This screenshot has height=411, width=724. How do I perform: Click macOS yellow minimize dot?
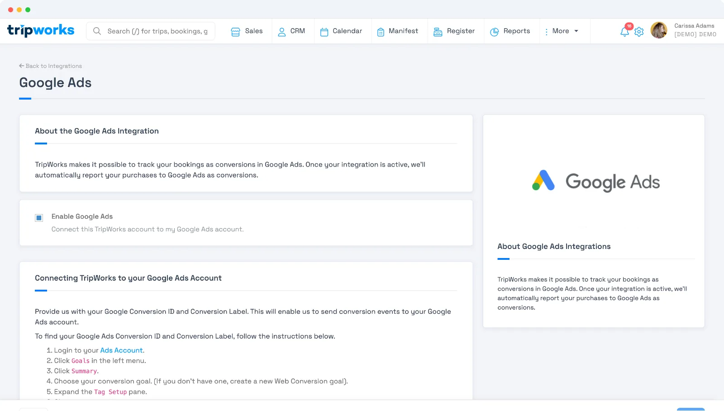pos(19,10)
